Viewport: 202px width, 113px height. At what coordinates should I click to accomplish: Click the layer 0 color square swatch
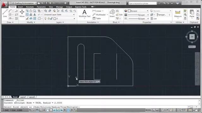point(55,19)
